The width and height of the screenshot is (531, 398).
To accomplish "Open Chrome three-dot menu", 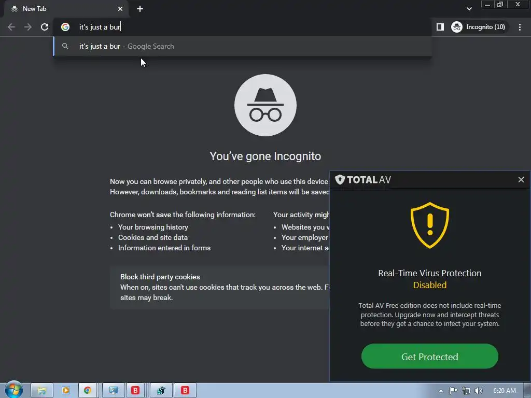I will click(520, 27).
